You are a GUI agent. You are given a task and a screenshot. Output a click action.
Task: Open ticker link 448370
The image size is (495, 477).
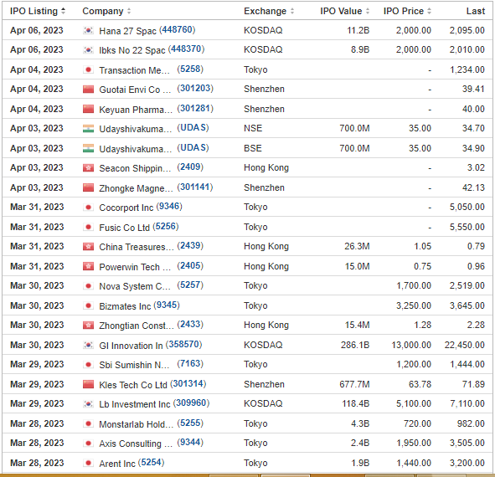point(186,49)
